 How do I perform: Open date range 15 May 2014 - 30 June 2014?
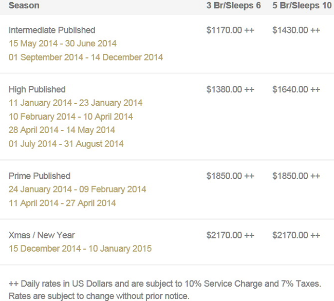click(63, 44)
